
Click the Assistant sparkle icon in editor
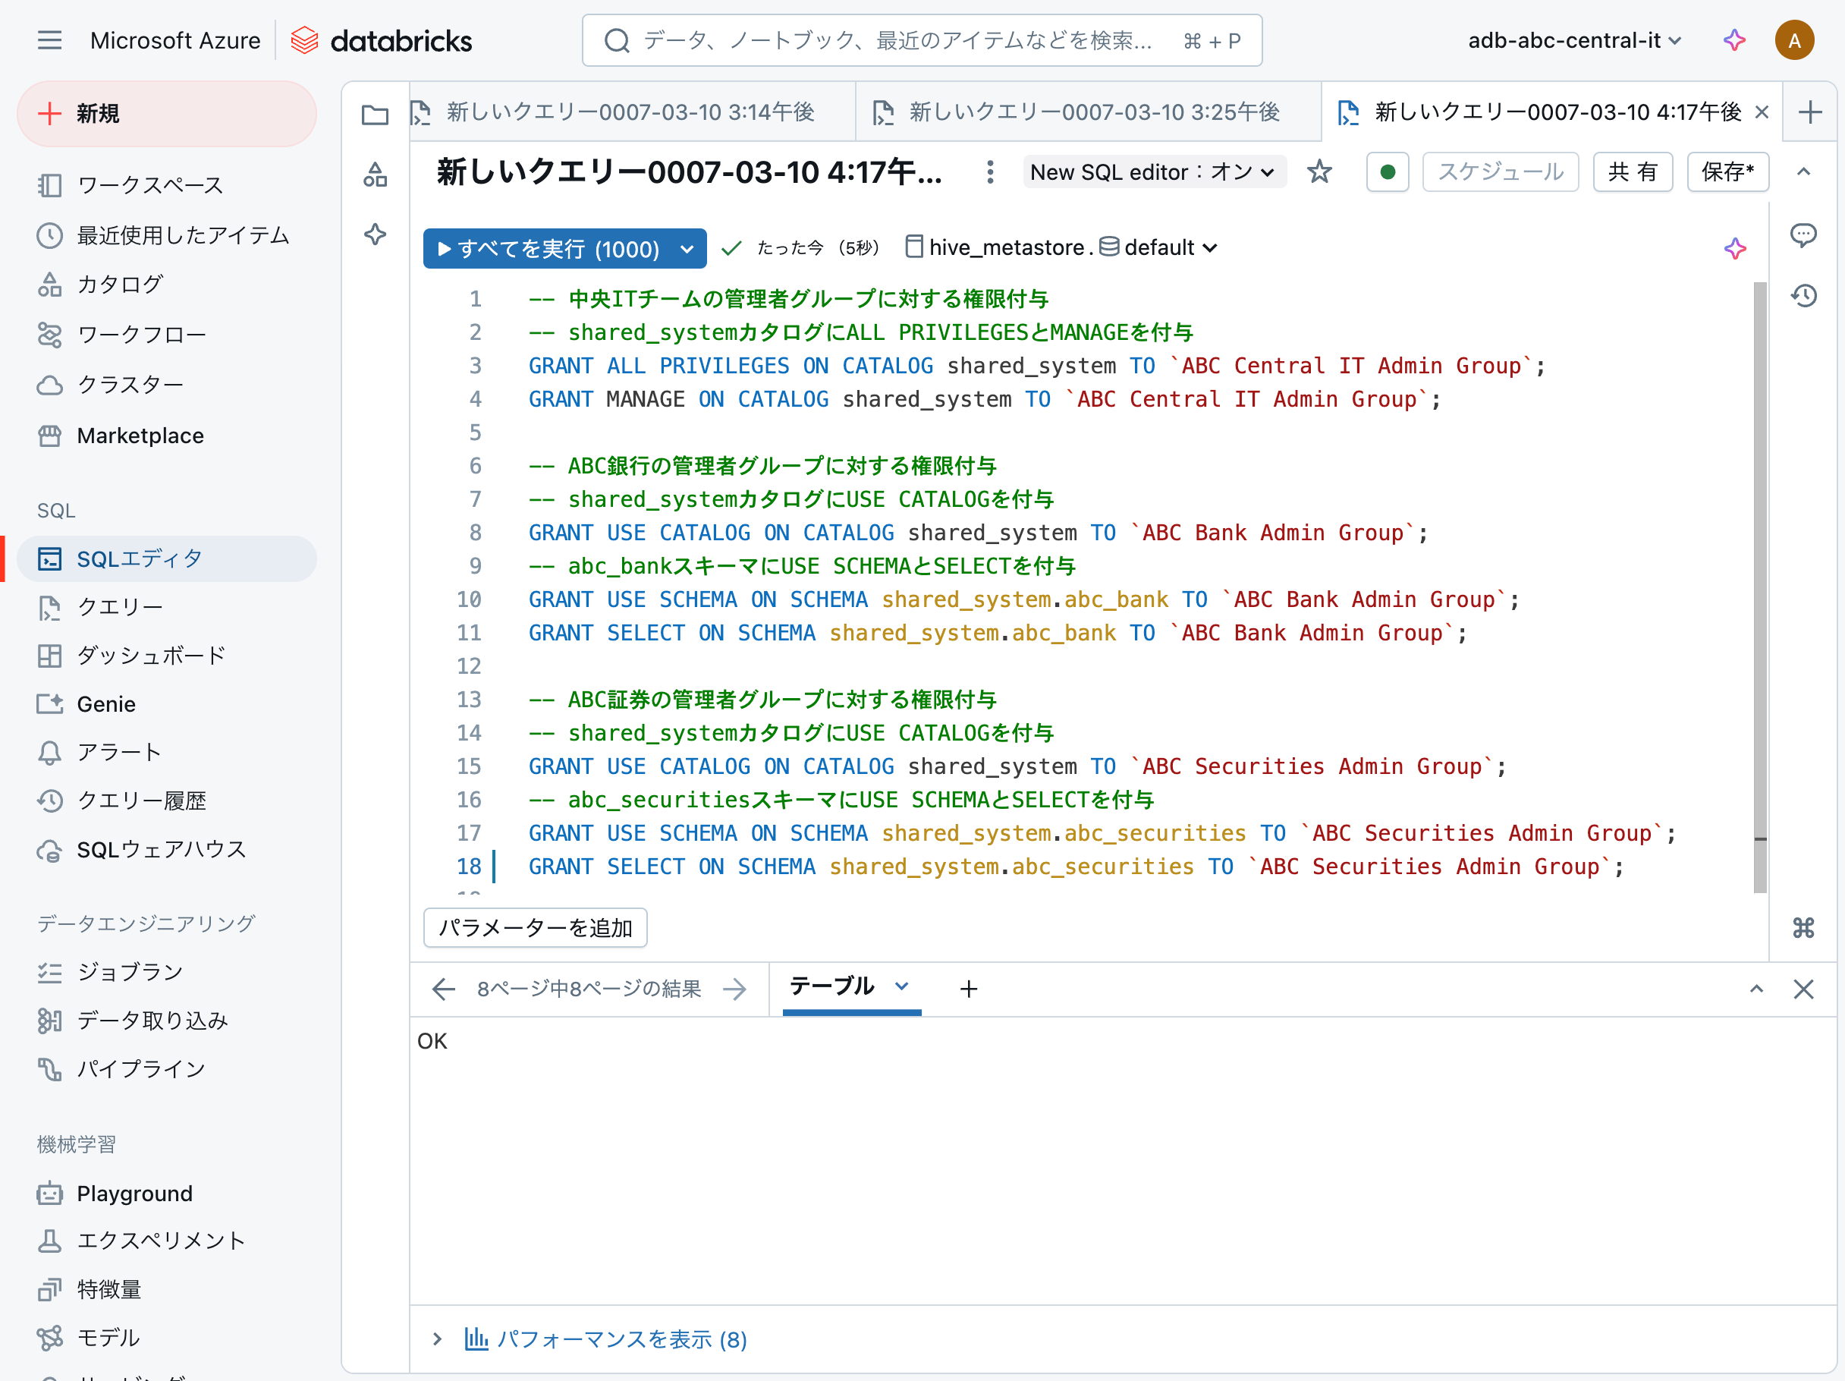coord(1735,249)
